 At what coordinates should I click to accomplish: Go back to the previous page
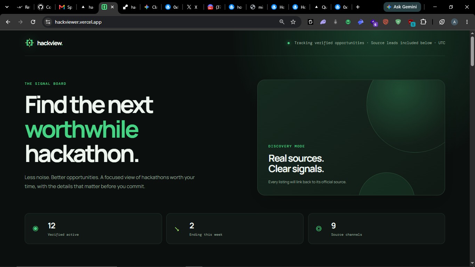coord(8,22)
